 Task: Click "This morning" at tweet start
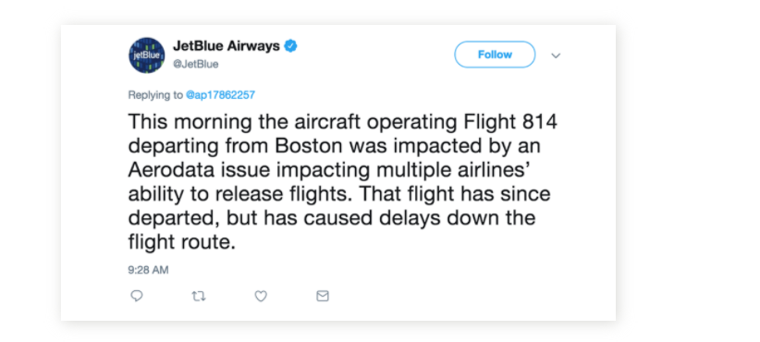190,123
